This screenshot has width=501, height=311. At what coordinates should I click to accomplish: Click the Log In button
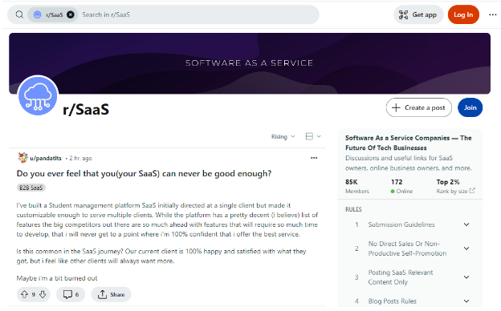(x=463, y=14)
